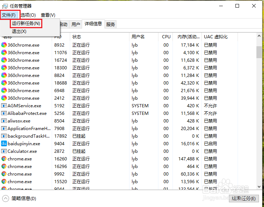Click SYSTEM user in AlibabaProtect.exe row
The image size is (264, 207).
click(x=140, y=113)
